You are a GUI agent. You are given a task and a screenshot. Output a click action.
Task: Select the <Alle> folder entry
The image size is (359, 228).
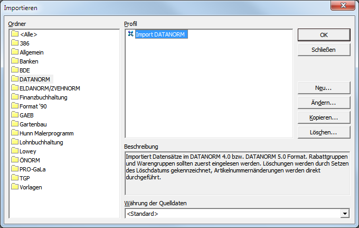[28, 34]
